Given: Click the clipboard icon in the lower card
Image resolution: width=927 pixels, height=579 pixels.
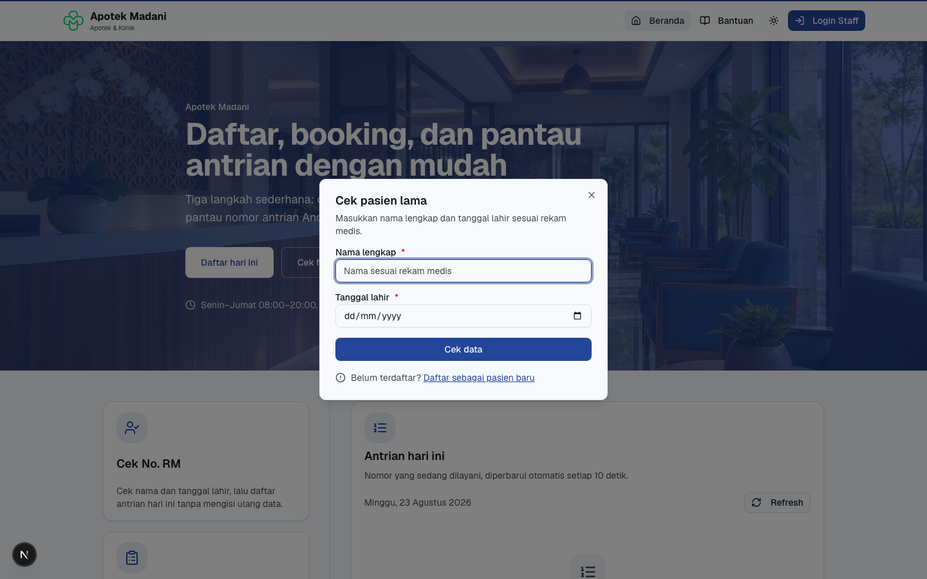Looking at the screenshot, I should [x=132, y=558].
